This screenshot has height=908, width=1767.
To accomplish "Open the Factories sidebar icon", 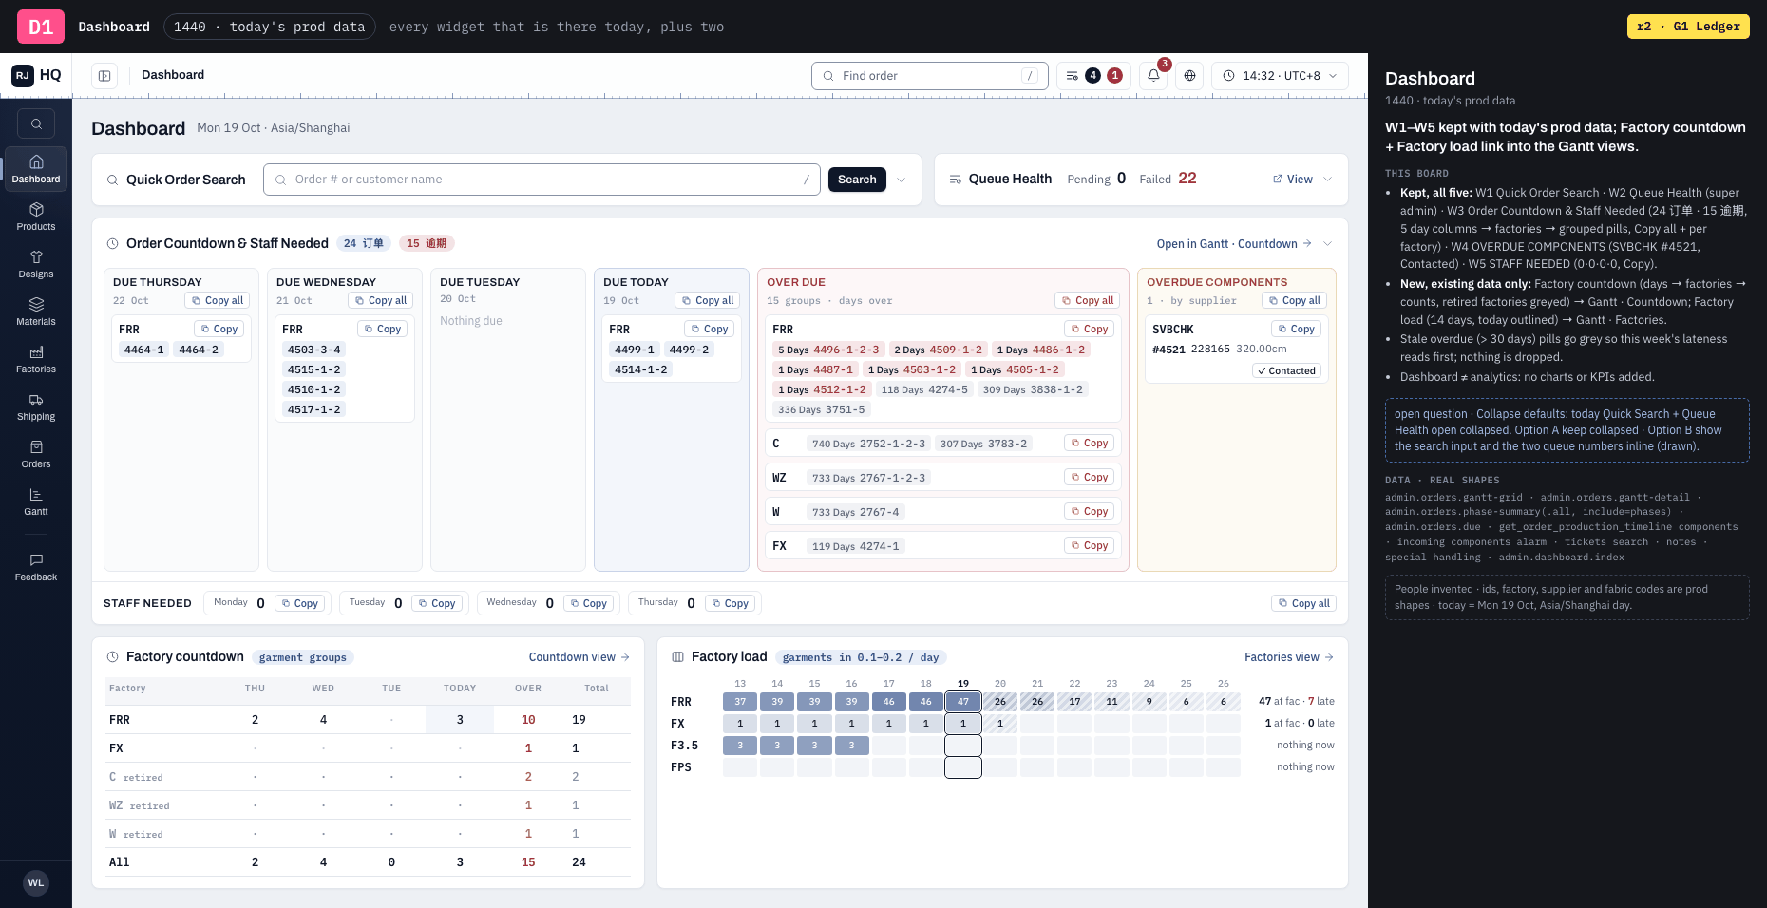I will point(36,359).
